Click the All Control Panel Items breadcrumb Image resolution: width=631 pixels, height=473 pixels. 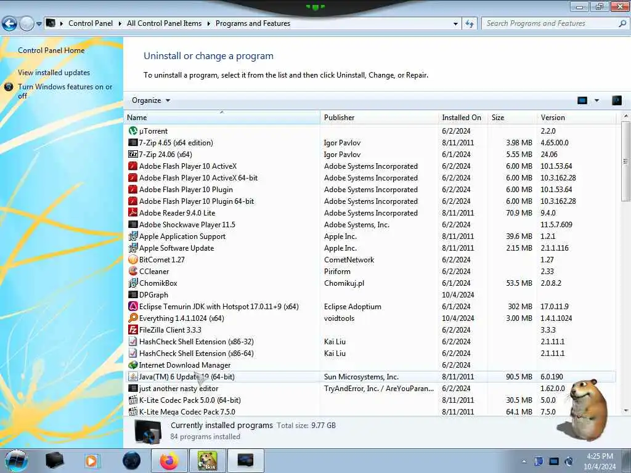pos(164,23)
